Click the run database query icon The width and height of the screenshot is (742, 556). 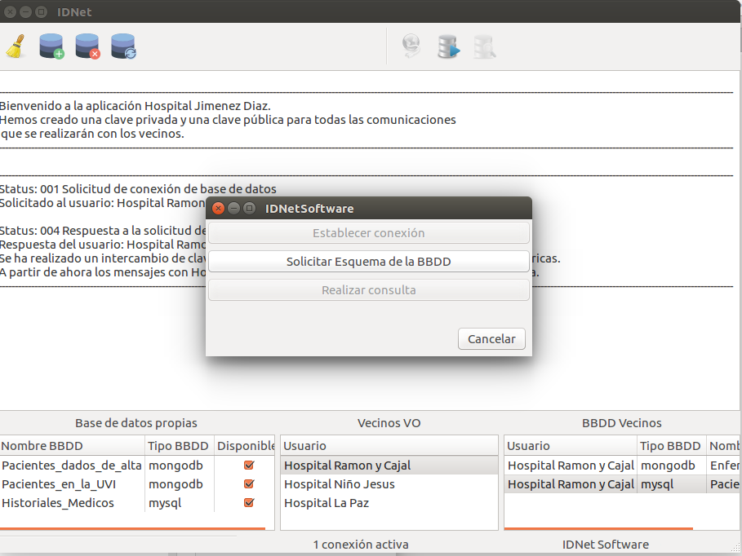448,46
